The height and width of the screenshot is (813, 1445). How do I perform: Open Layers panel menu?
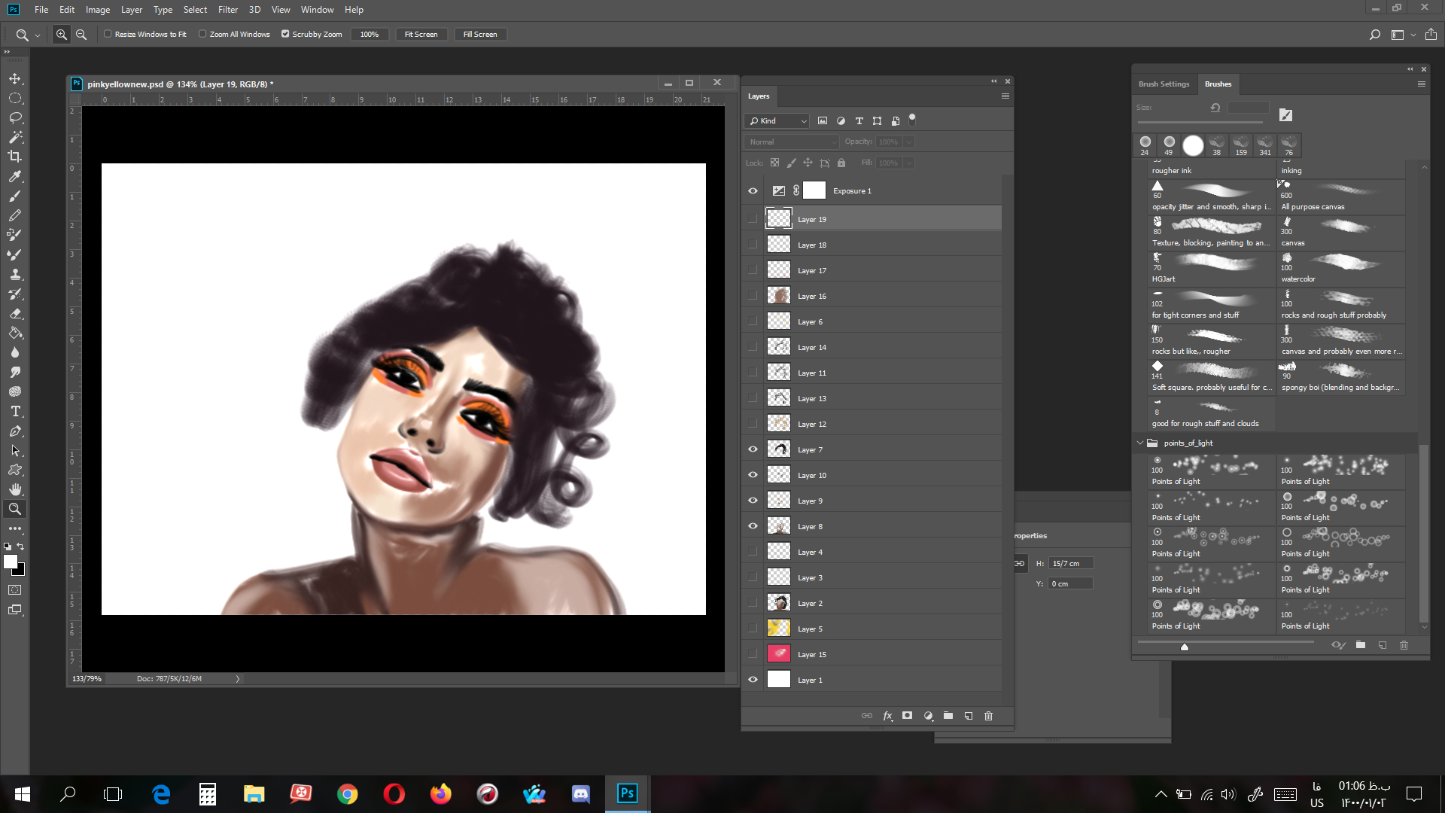tap(1005, 96)
